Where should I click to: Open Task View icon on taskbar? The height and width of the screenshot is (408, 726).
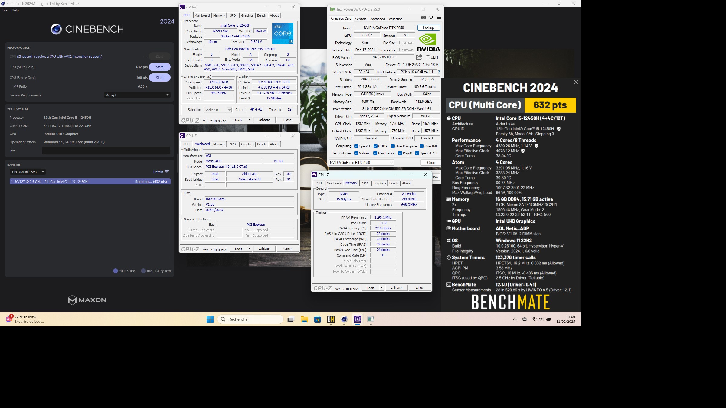click(291, 319)
